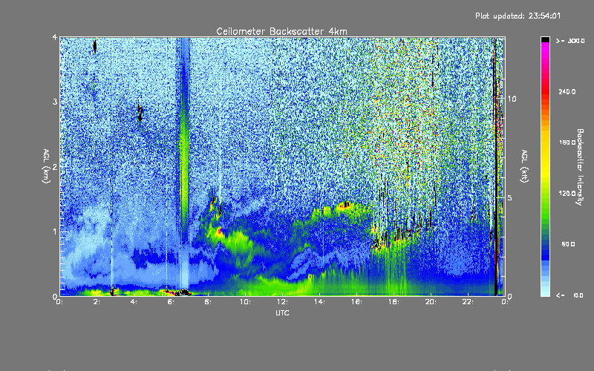Click the '180.0' colorbar value
This screenshot has height=371, width=594.
click(x=567, y=142)
